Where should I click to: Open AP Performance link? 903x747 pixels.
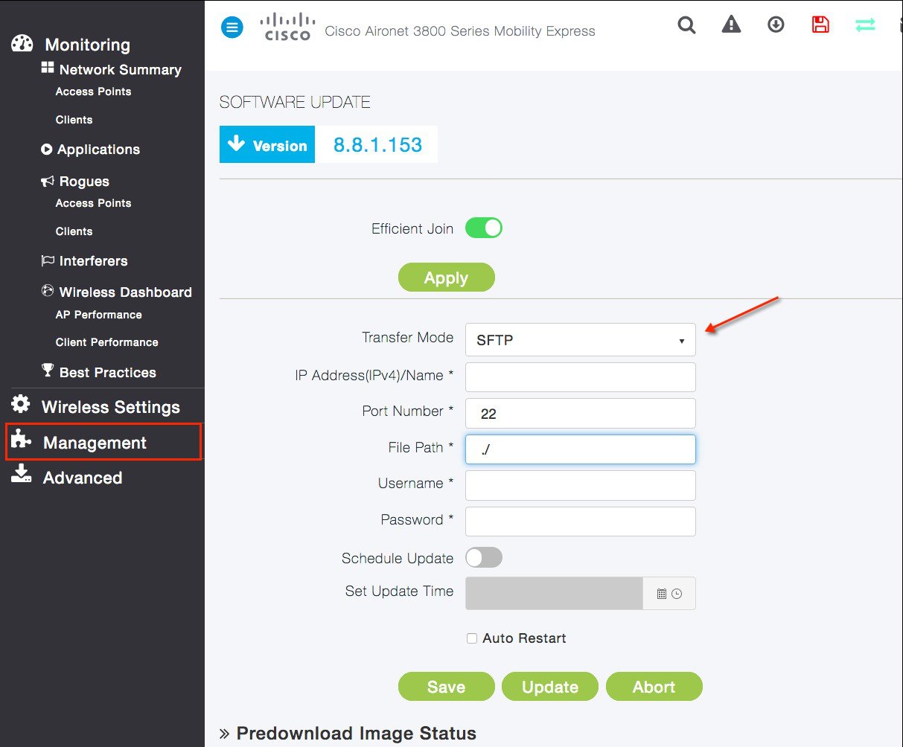(98, 315)
